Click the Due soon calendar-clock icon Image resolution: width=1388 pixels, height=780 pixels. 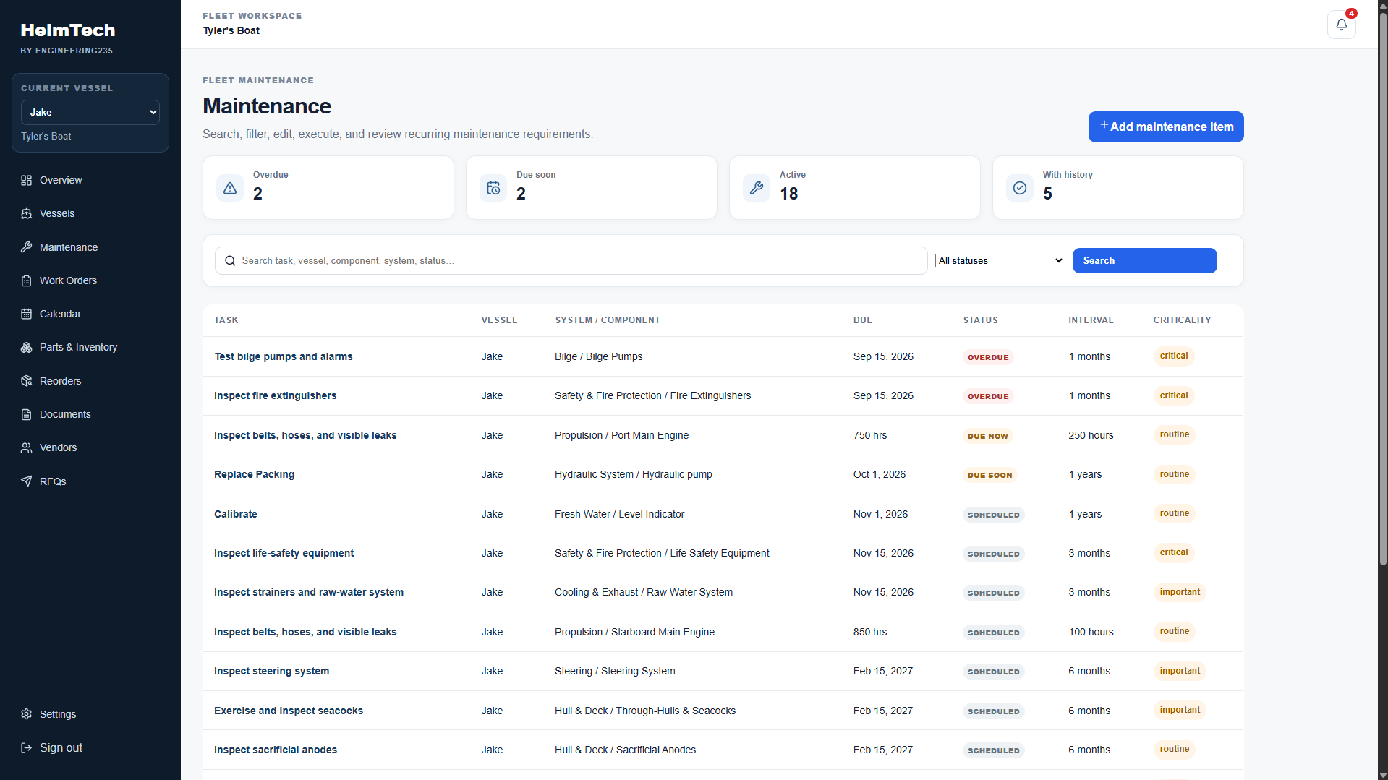click(x=493, y=188)
